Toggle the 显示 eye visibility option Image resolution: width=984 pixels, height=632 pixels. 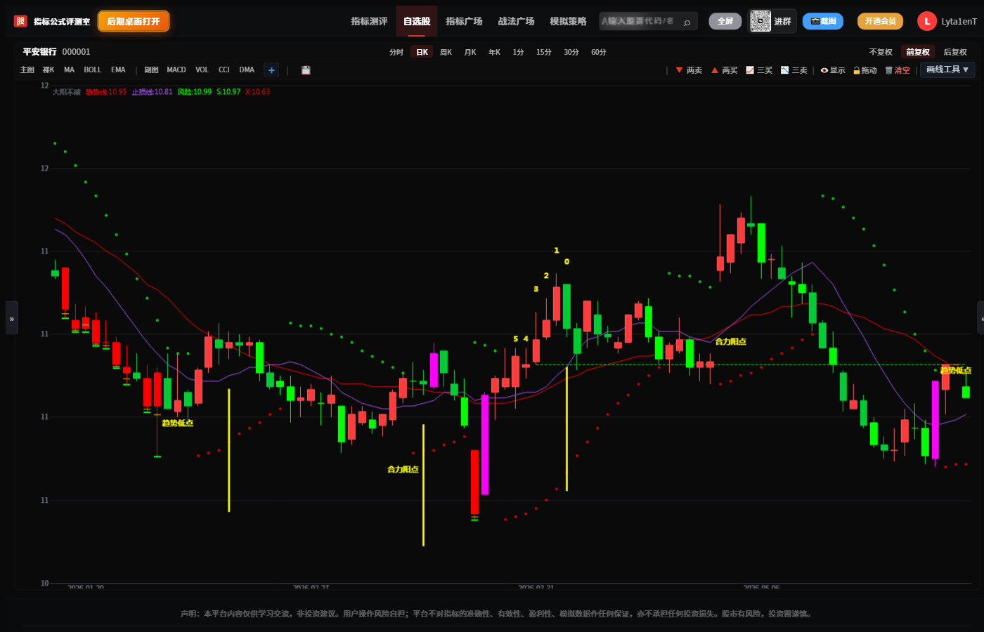coord(833,70)
